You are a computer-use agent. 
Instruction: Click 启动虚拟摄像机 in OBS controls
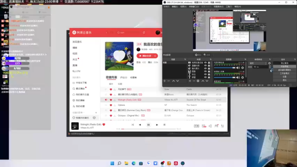coord(284,70)
